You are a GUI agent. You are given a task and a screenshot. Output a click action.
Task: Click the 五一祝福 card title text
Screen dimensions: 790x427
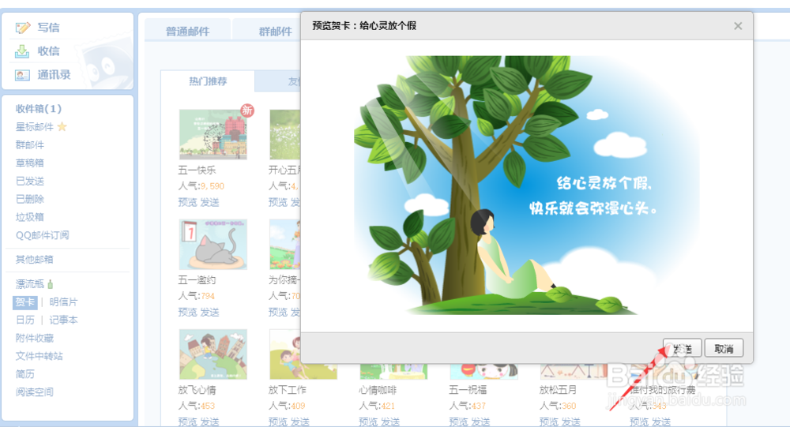coord(468,390)
